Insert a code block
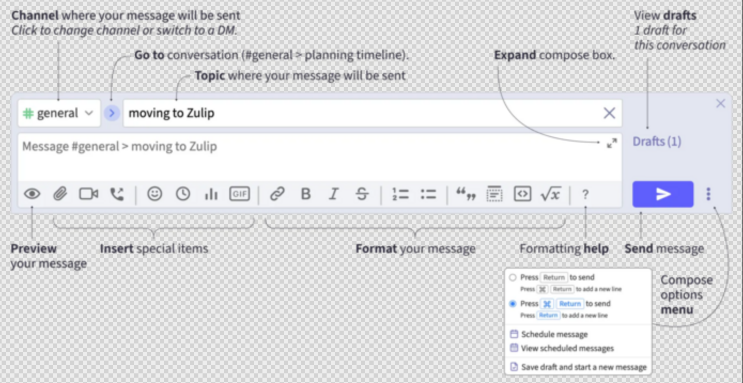Viewport: 743px width, 383px height. 522,194
